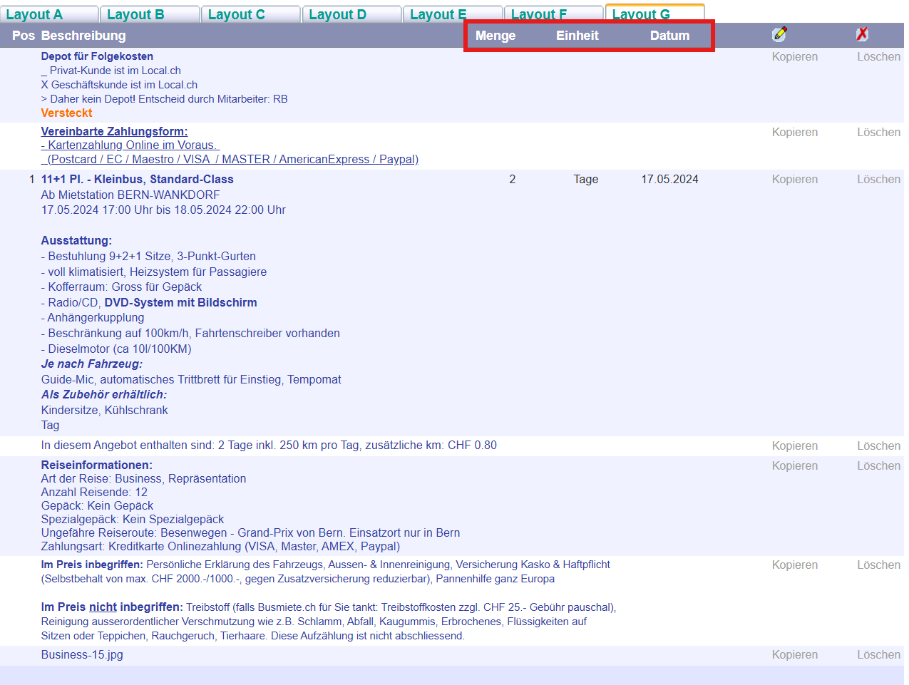Click the 'Ab Mietstation BERN-WANKDORF' line
The width and height of the screenshot is (909, 685).
click(130, 195)
